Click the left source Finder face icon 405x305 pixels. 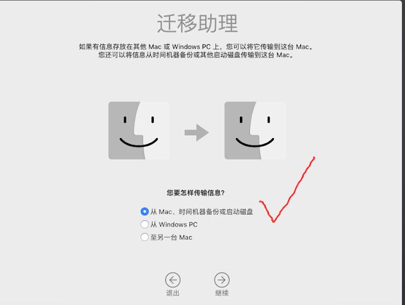pos(139,130)
